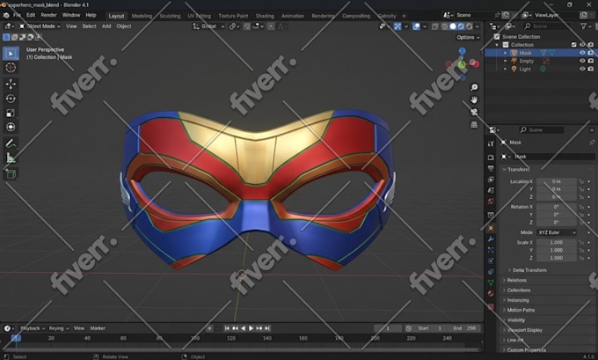
Task: Jump to the timeline end frame button
Action: click(x=267, y=328)
